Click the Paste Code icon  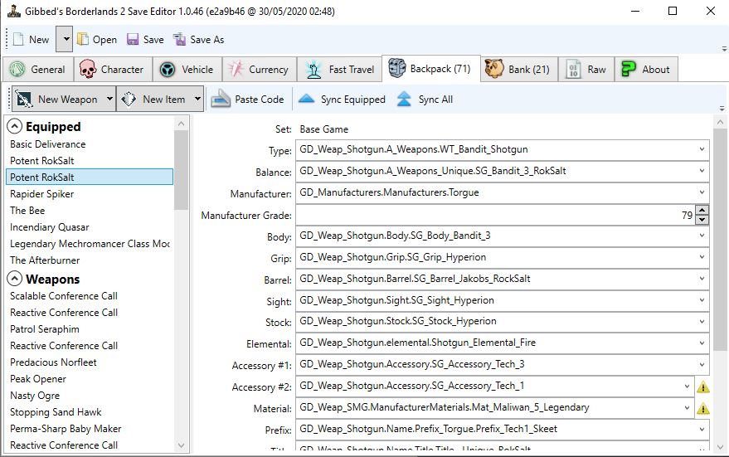pos(221,99)
